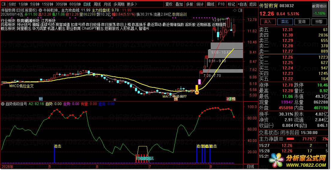Click the orange up-arrow signal circle
Screen dimensions: 331x170
point(197,92)
